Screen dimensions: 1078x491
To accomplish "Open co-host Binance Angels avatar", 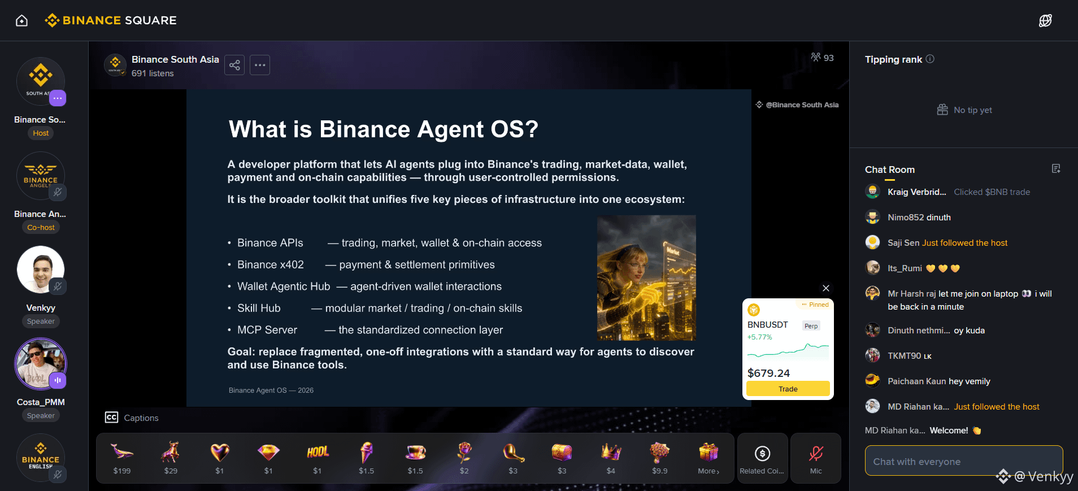I will pos(41,176).
